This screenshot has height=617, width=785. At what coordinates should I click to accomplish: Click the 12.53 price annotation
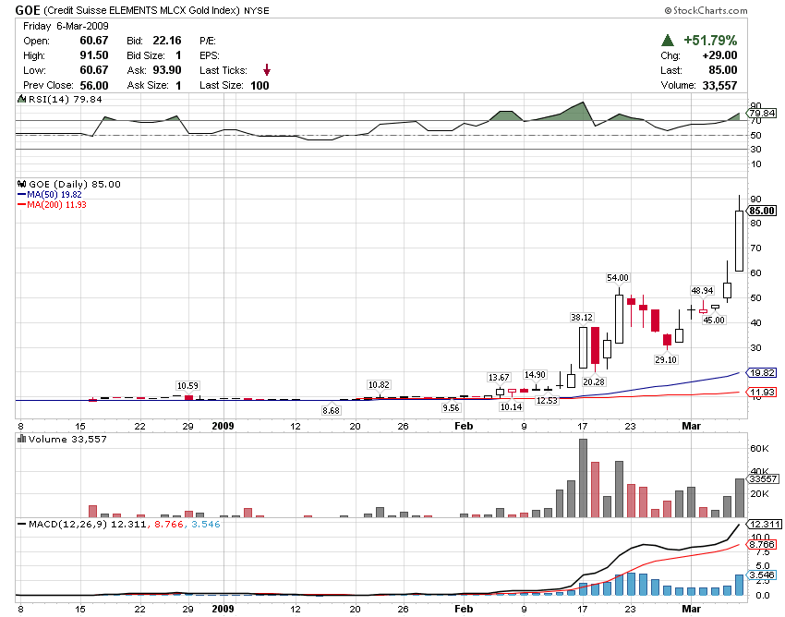[547, 401]
